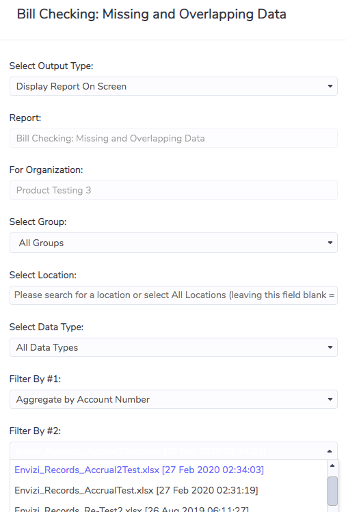Click the option list scroll-up arrow
The width and height of the screenshot is (346, 512).
tap(332, 466)
